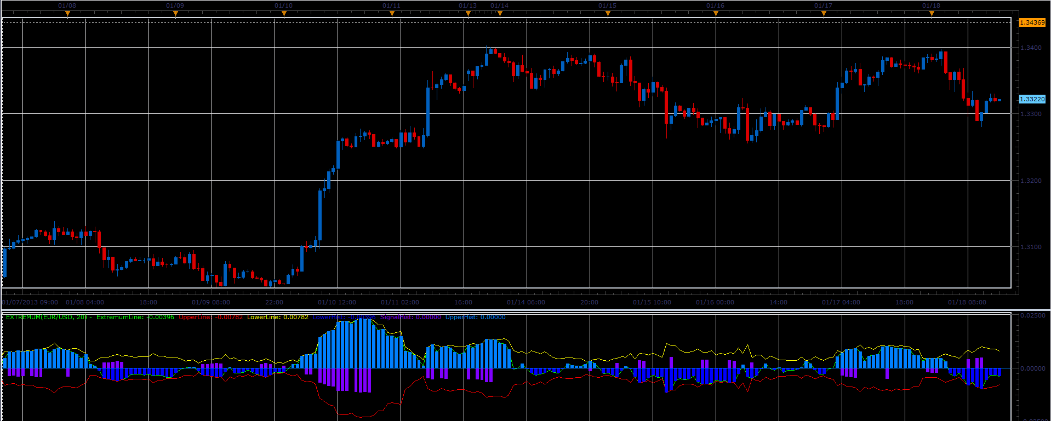The width and height of the screenshot is (1051, 421).
Task: Click the 01/13 day marker triangle
Action: (468, 13)
